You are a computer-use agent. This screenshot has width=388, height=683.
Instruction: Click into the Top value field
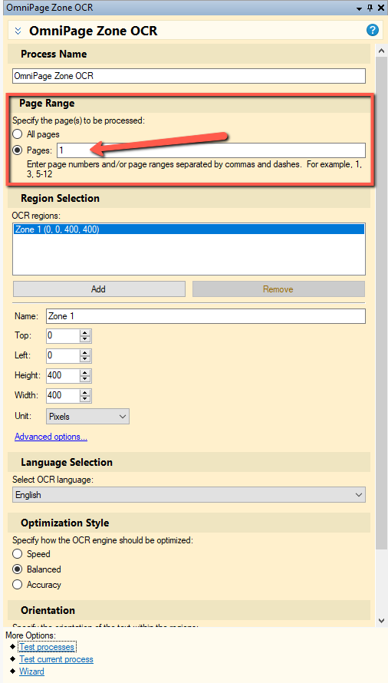pyautogui.click(x=63, y=335)
